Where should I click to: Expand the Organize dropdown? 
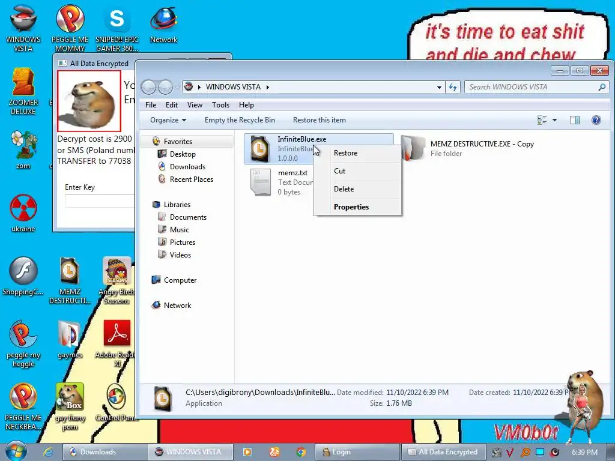coord(168,120)
